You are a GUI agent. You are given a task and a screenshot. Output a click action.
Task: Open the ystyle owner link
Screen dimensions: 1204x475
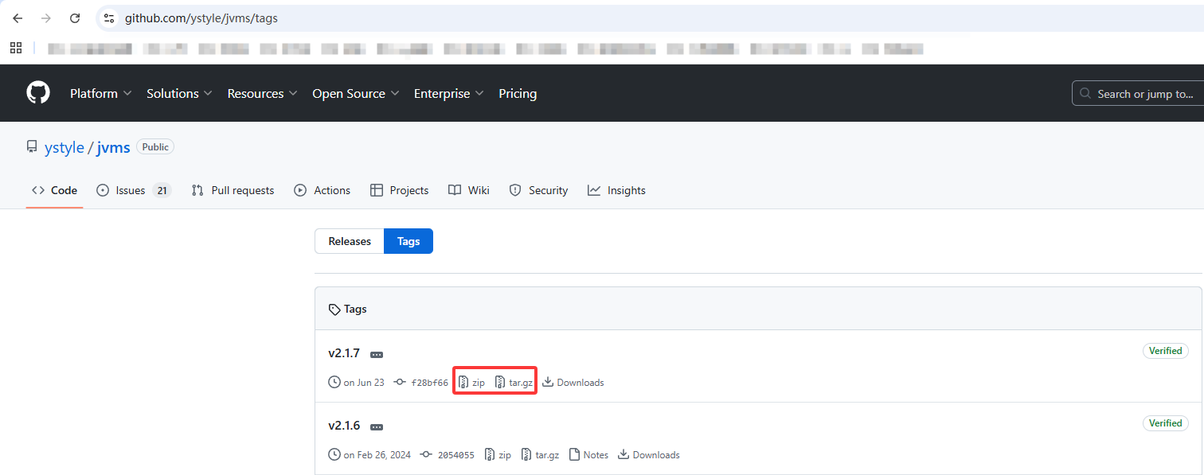[x=64, y=147]
